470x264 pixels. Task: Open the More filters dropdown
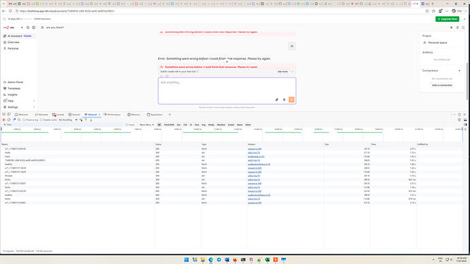(146, 125)
